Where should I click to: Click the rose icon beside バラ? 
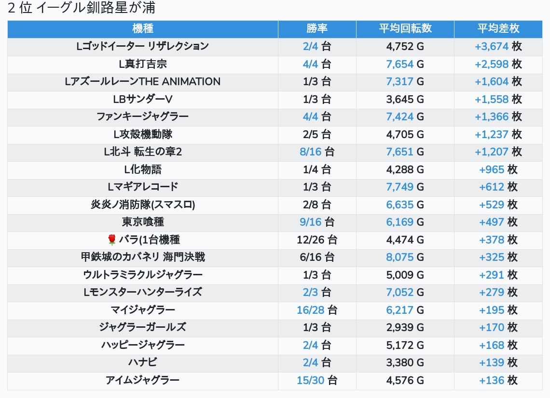tap(112, 240)
